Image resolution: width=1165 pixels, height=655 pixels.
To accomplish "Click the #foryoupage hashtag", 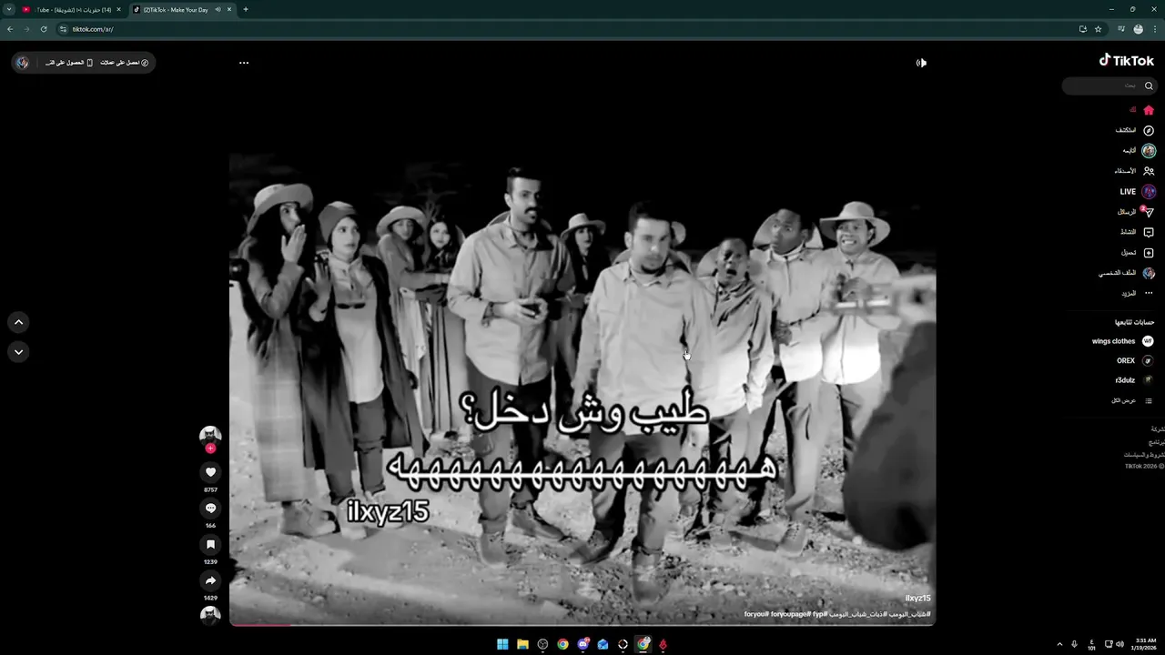I will (790, 614).
